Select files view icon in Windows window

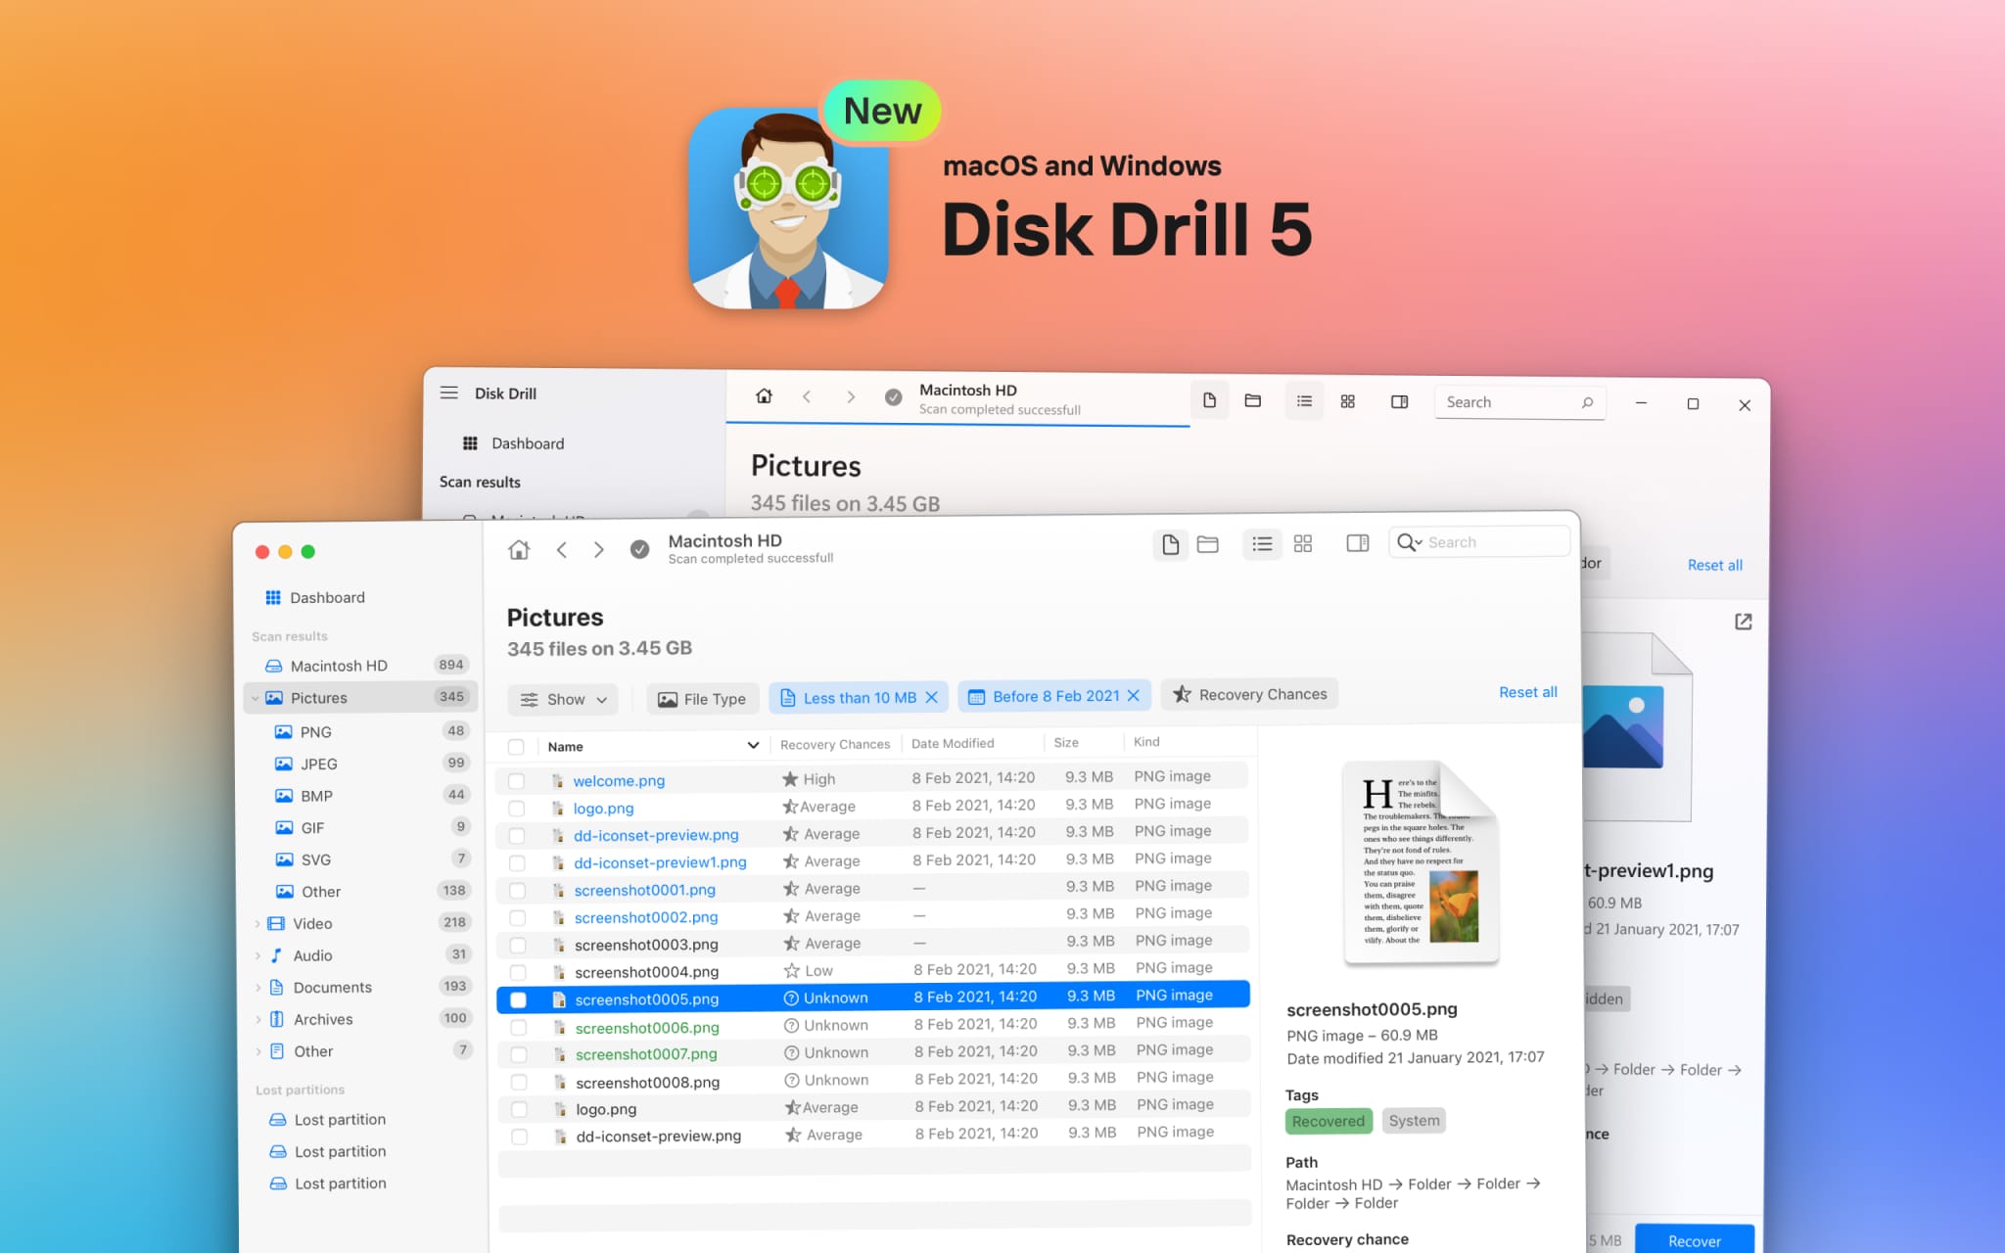click(1209, 400)
